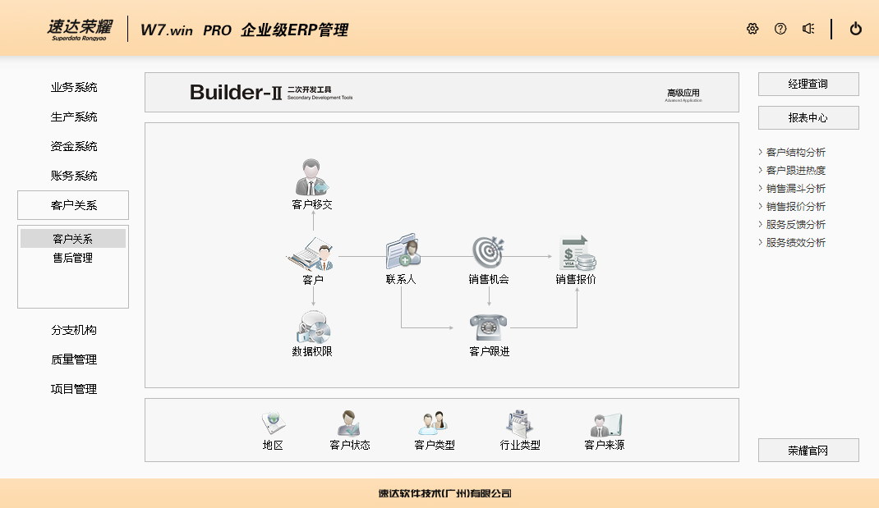Select 售后管理 in the sidebar submenu
Viewport: 879px width, 508px height.
tap(73, 258)
